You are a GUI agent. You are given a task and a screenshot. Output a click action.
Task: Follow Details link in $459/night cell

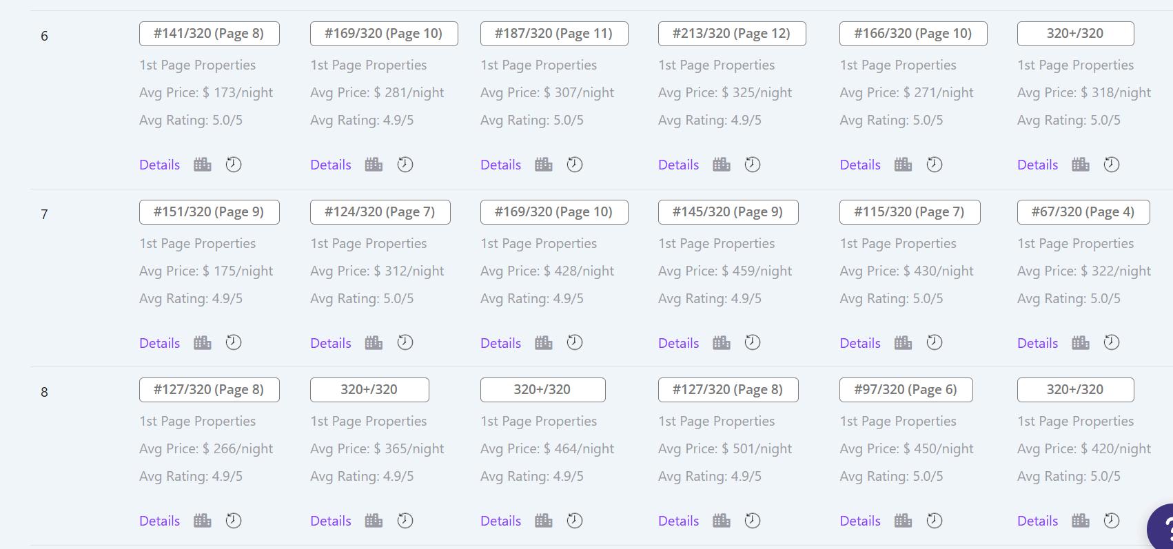(679, 343)
